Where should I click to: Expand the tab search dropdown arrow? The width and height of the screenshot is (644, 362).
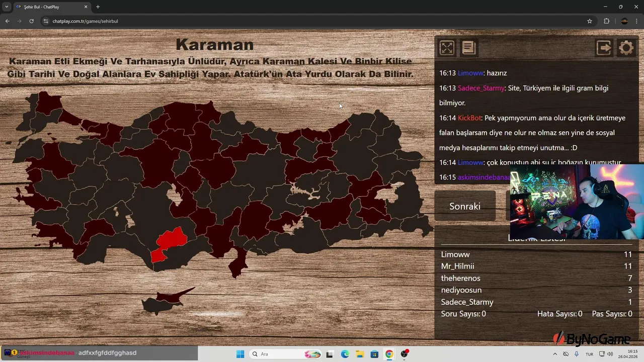pyautogui.click(x=7, y=7)
